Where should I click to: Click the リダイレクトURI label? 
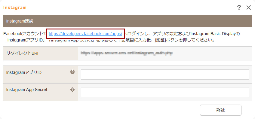[22, 53]
